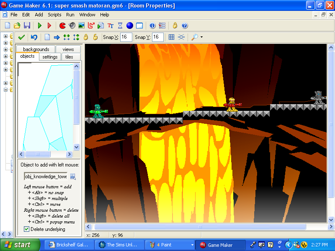Enable the Delete underlying checkbox
Viewport: 335px width, 251px height.
[x=26, y=229]
